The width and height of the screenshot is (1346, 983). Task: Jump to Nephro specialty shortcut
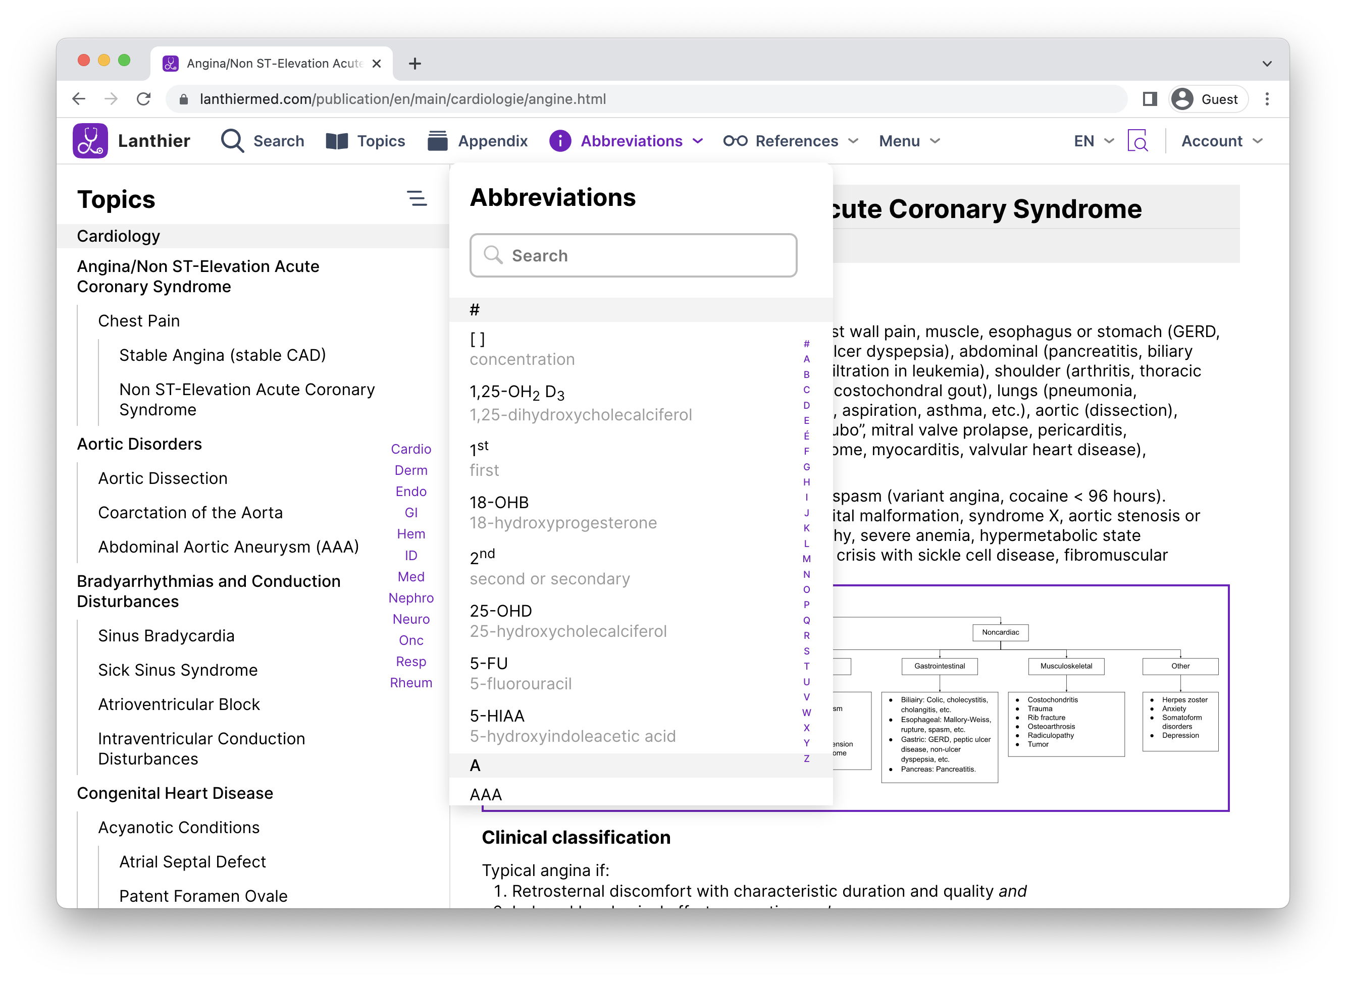[x=411, y=598]
